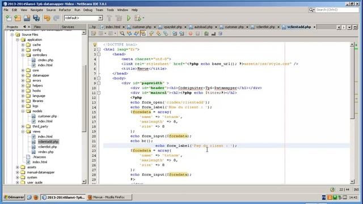Viewport: 363px width, 204px height.
Task: Click the Find Previous Occurrence icon
Action: [x=129, y=33]
